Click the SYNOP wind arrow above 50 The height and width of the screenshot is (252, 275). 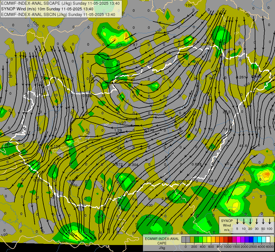pos(263,221)
